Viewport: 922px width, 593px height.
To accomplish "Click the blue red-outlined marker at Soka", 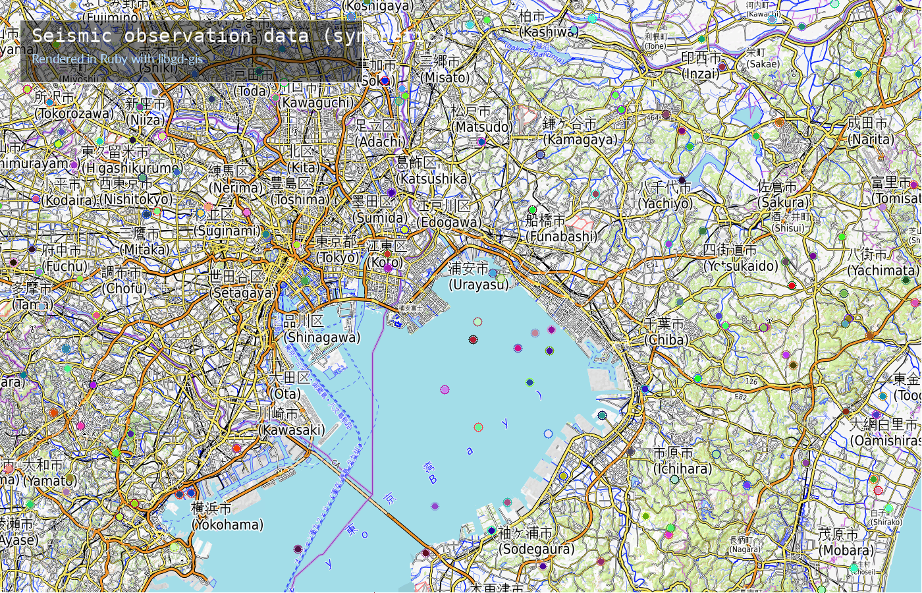I will [385, 81].
